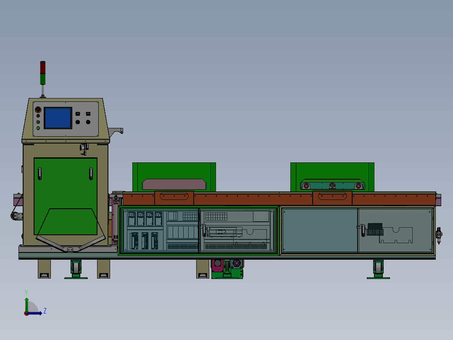This screenshot has height=340, width=453.
Task: Select the air filter regulator on the right side
Action: tap(439, 236)
